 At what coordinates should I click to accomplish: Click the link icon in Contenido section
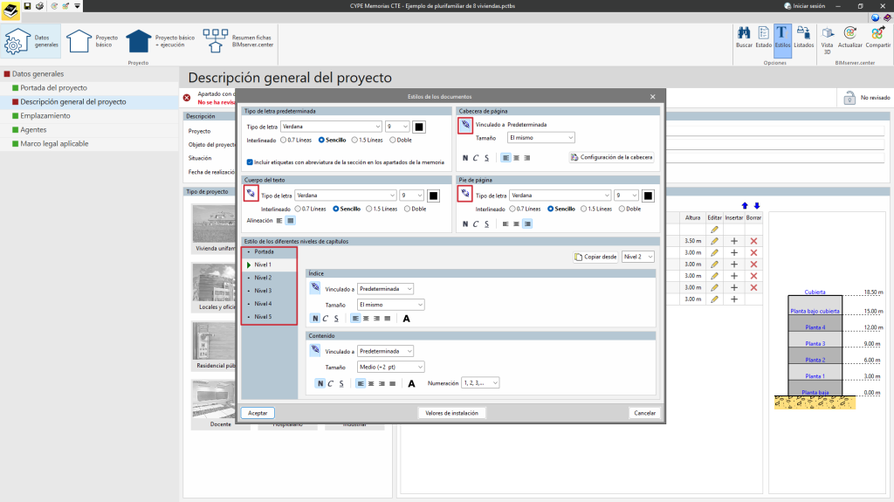(315, 350)
